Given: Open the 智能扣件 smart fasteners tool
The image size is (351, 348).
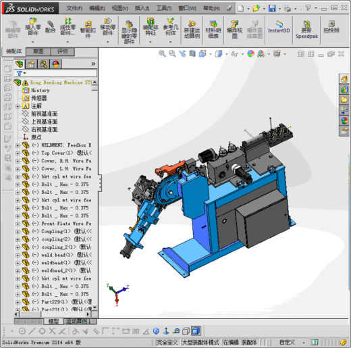Looking at the screenshot, I should [88, 30].
